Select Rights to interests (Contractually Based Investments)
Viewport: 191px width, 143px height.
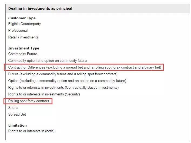63,88
